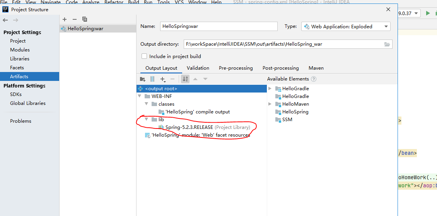Switch to the Output Layout tab
The image size is (437, 216).
[x=161, y=68]
